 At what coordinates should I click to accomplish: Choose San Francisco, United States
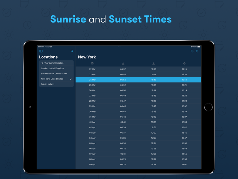click(56, 74)
